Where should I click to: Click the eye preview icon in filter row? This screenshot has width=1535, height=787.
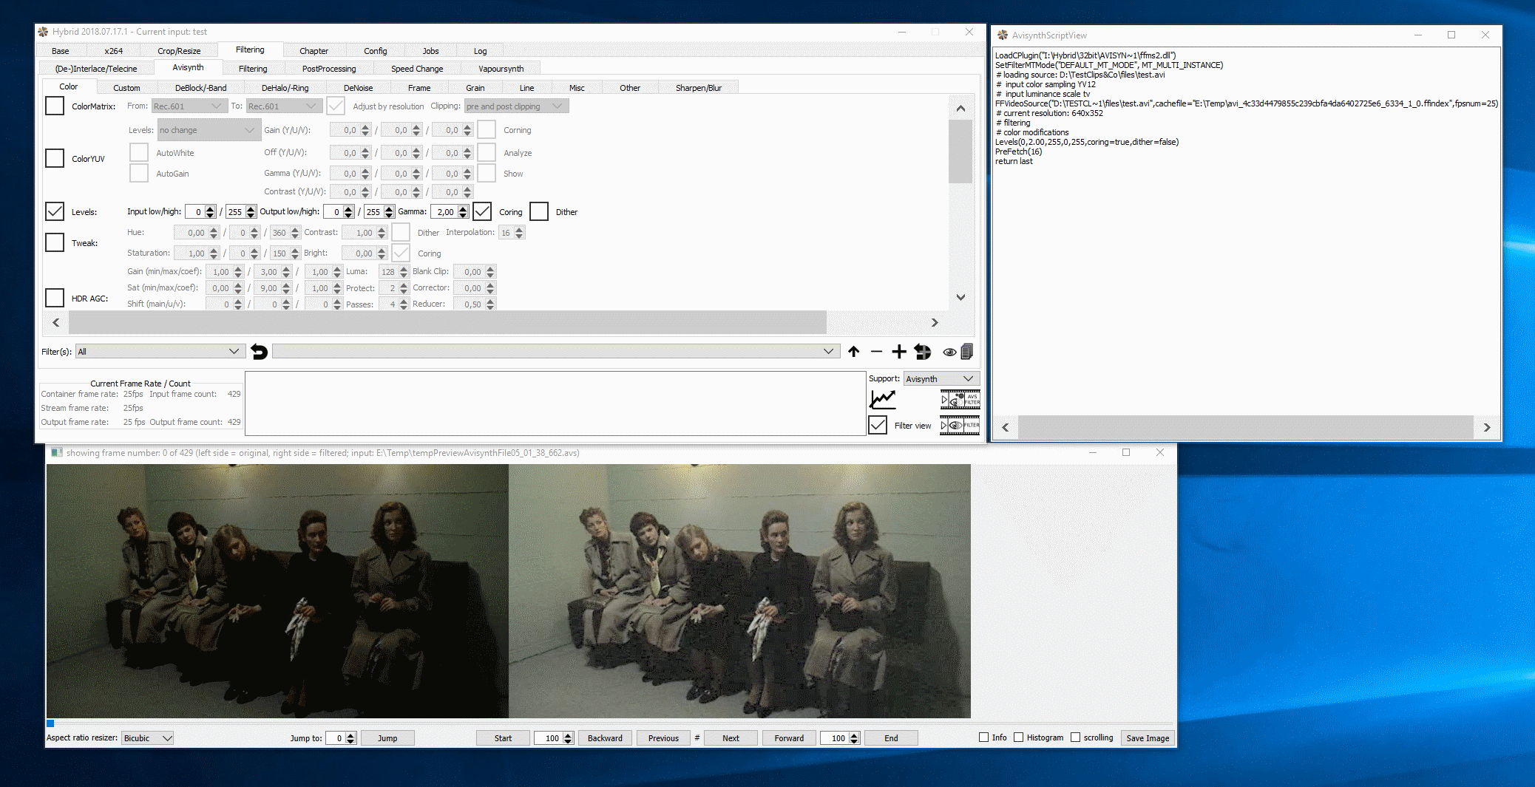949,352
